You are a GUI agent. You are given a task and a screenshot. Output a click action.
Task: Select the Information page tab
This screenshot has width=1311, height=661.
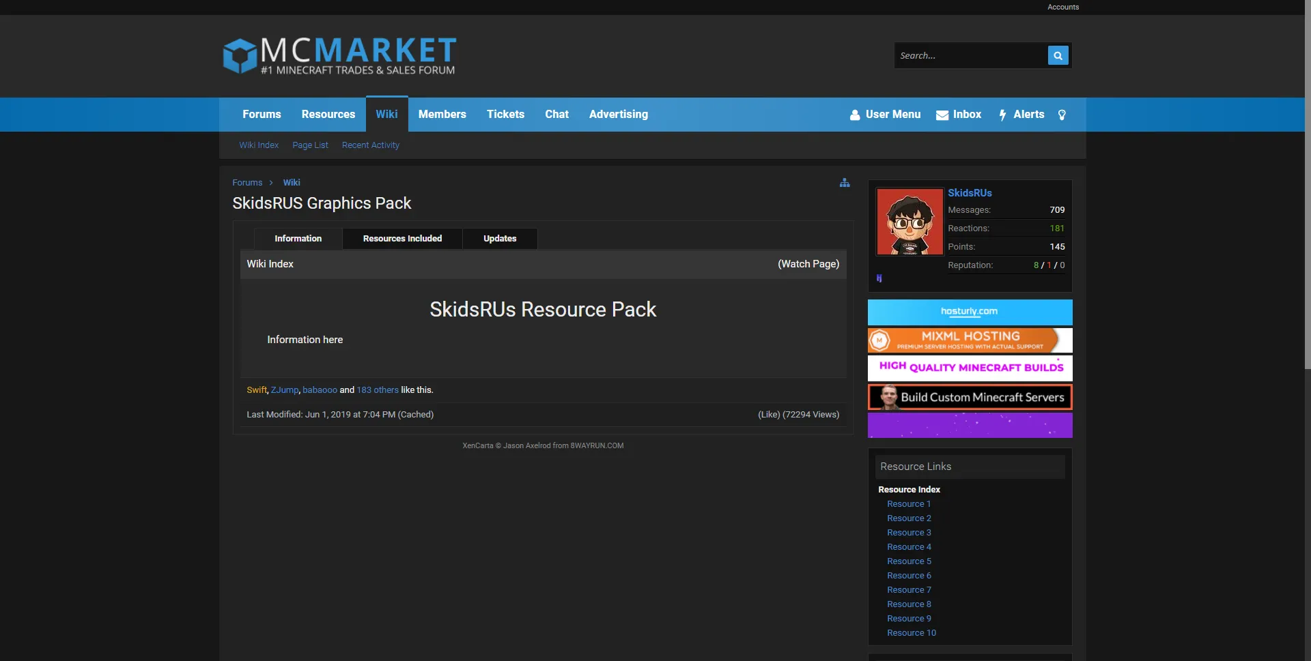298,239
